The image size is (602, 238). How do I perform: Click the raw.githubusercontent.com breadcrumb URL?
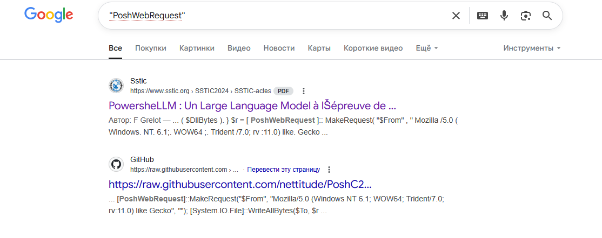coord(184,170)
